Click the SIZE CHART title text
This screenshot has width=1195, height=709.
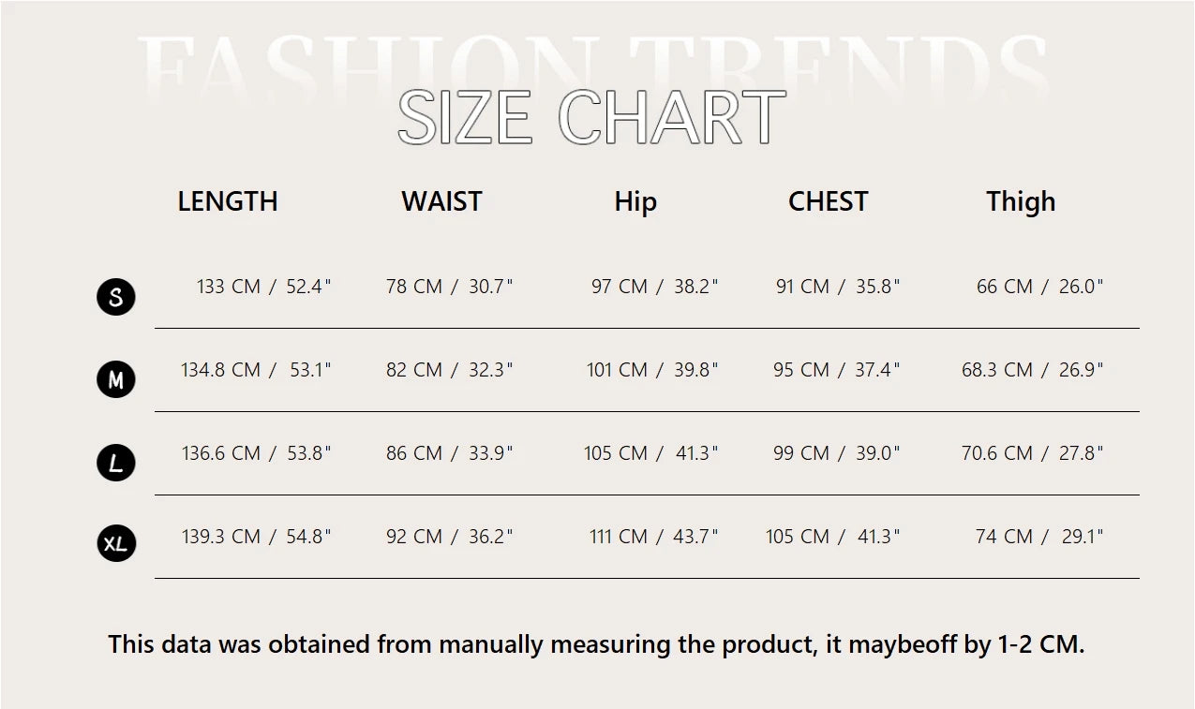pos(591,118)
